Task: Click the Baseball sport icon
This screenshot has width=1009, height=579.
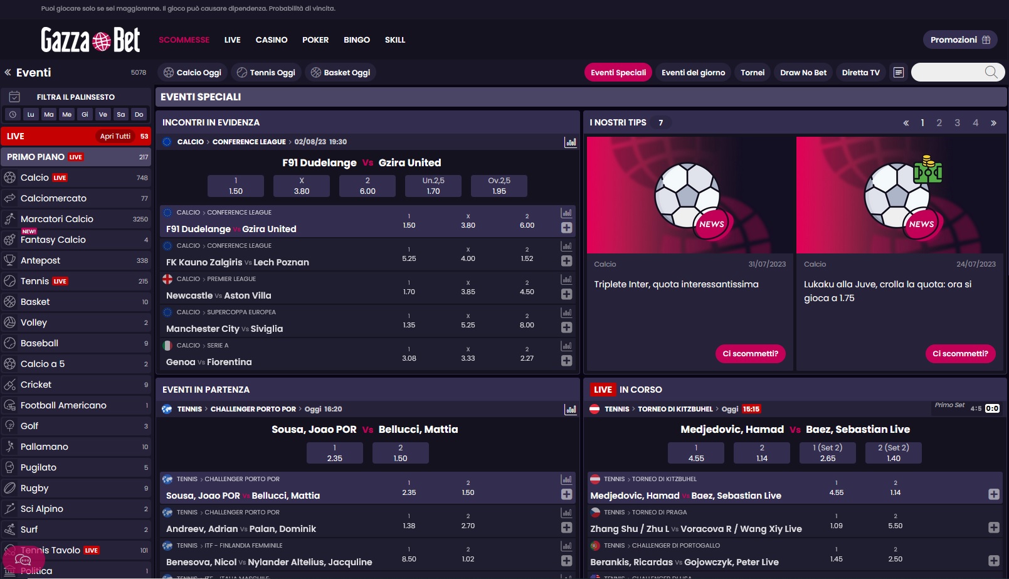Action: 10,343
